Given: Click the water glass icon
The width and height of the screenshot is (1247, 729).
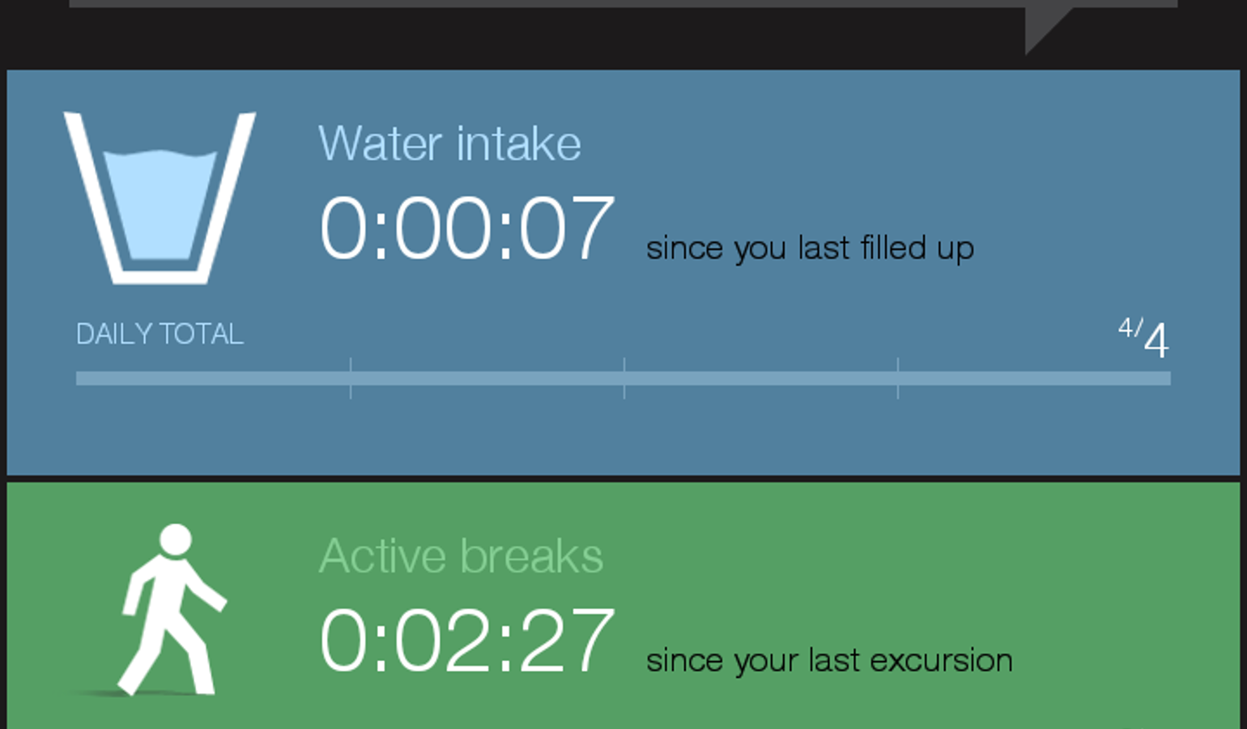Looking at the screenshot, I should (160, 198).
